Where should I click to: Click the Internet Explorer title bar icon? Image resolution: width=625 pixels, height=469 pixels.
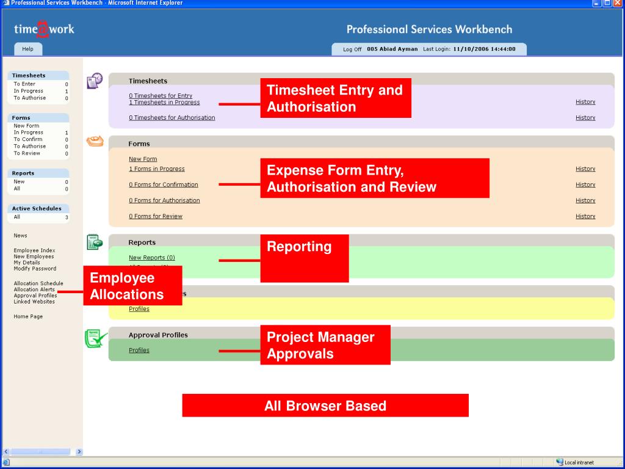[5, 3]
